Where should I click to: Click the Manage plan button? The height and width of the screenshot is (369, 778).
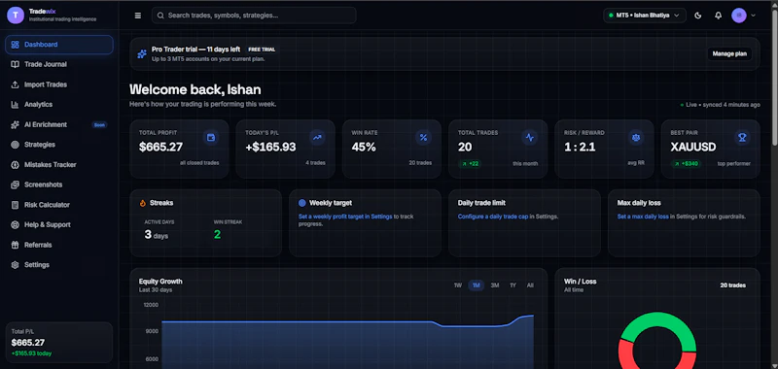click(x=729, y=53)
